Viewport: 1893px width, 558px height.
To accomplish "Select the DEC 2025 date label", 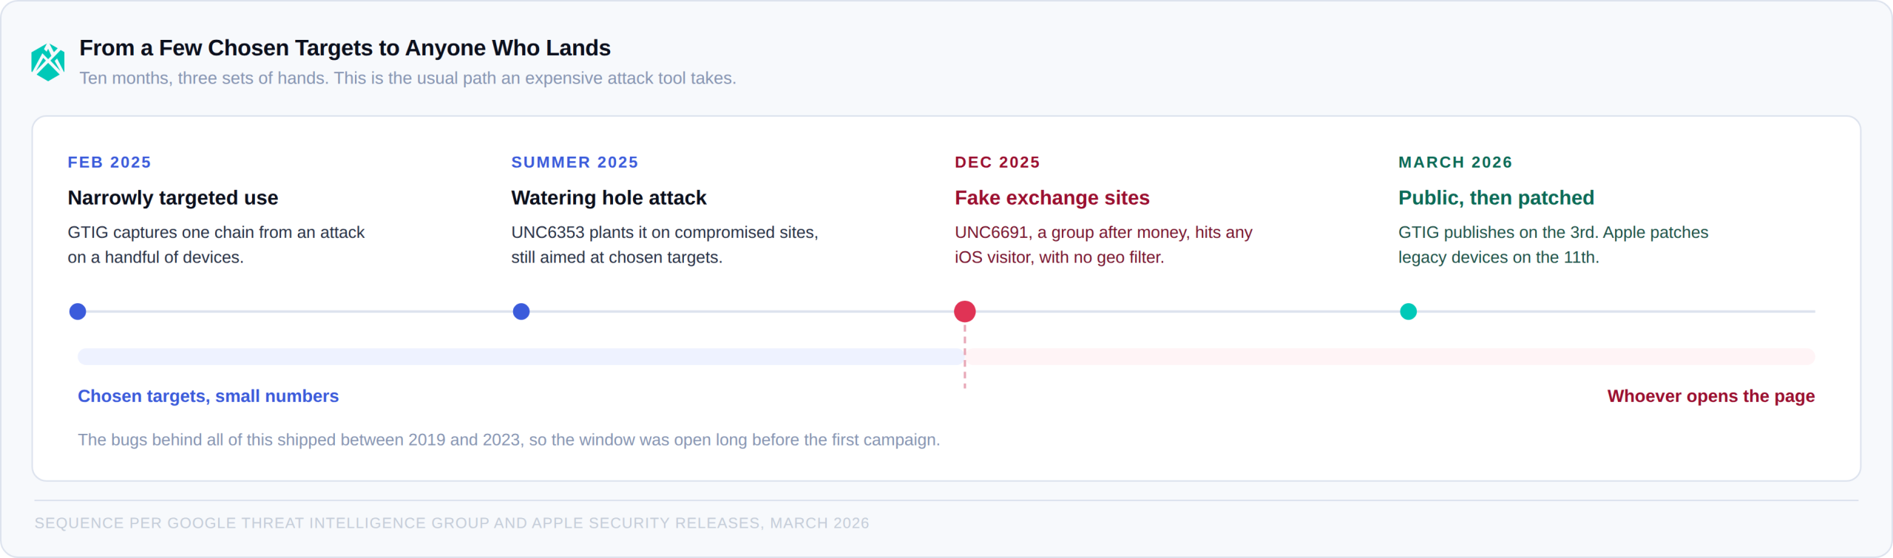I will [998, 163].
